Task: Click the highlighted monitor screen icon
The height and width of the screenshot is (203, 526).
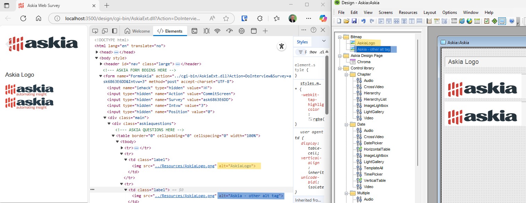Action: click(502, 21)
